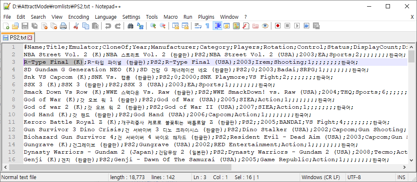Toggle the indent guide toolbar button
This screenshot has height=182, width=417.
coord(218,26)
